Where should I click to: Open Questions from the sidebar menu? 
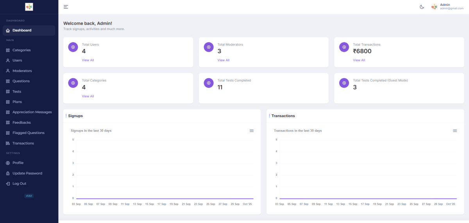point(21,81)
